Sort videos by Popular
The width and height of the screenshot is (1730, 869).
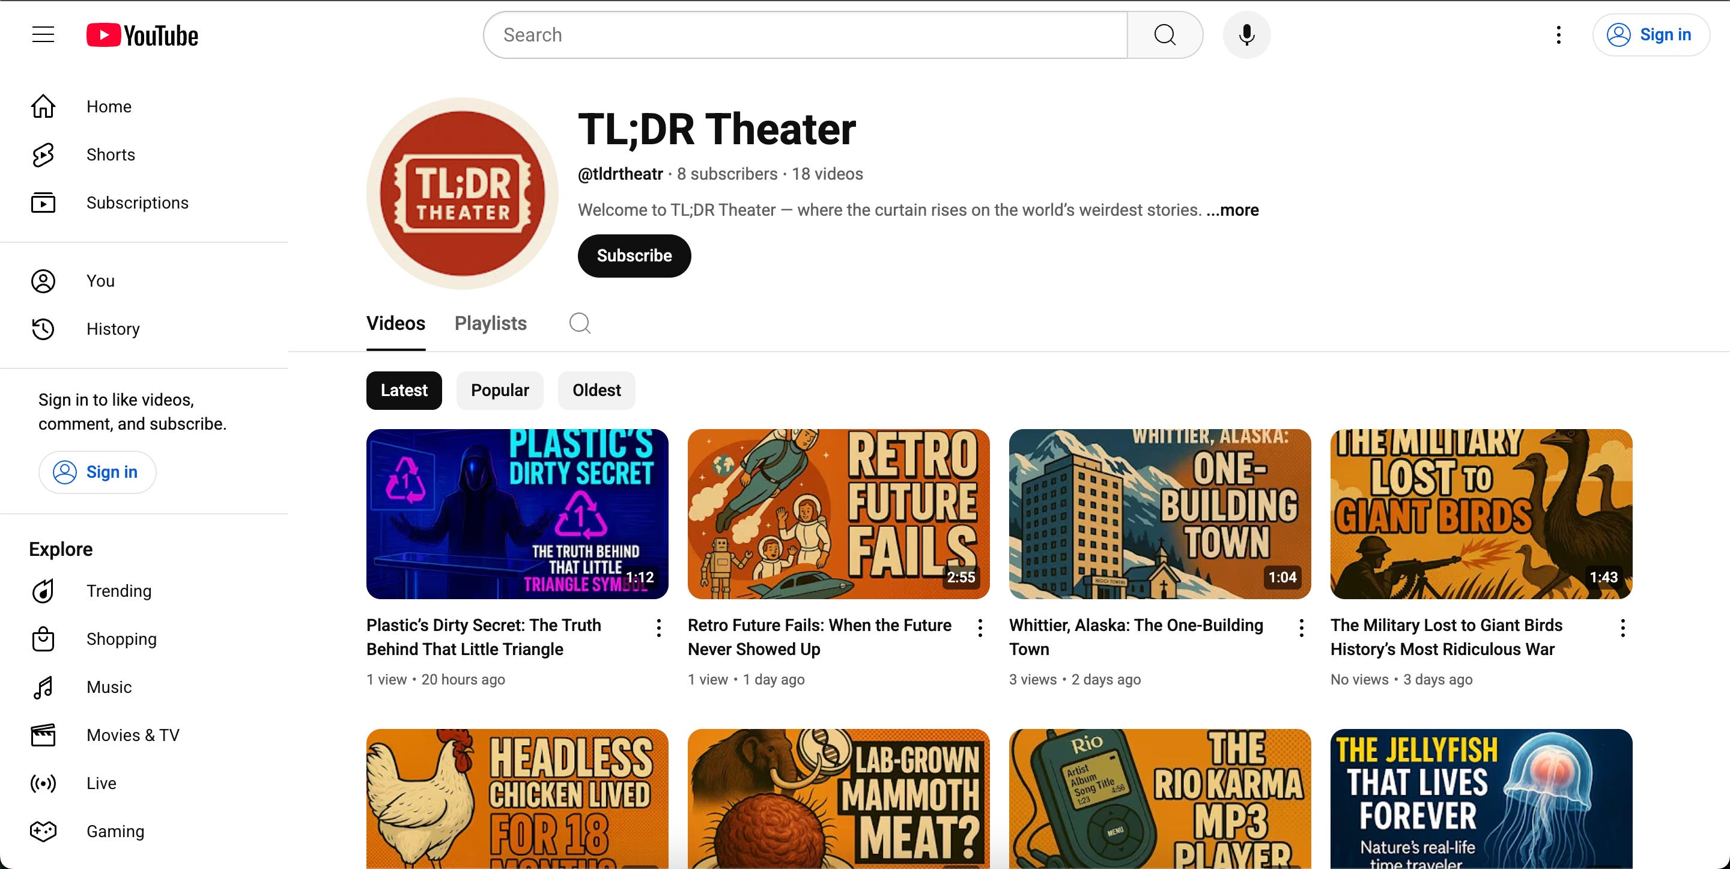[x=500, y=391]
